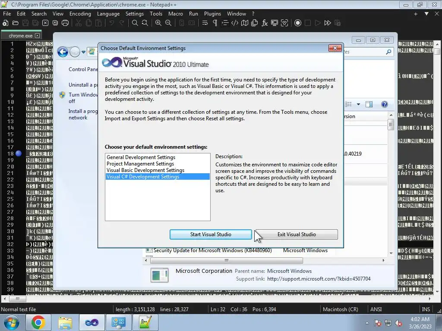
Task: Toggle the Indent Guide icon in toolbar
Action: click(x=224, y=23)
